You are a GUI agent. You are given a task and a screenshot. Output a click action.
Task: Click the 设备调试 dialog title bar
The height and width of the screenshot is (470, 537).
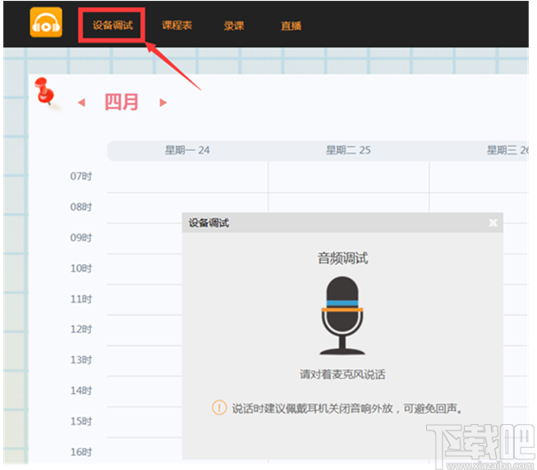342,222
